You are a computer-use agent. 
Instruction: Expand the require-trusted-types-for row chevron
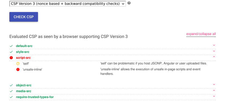tap(214, 96)
